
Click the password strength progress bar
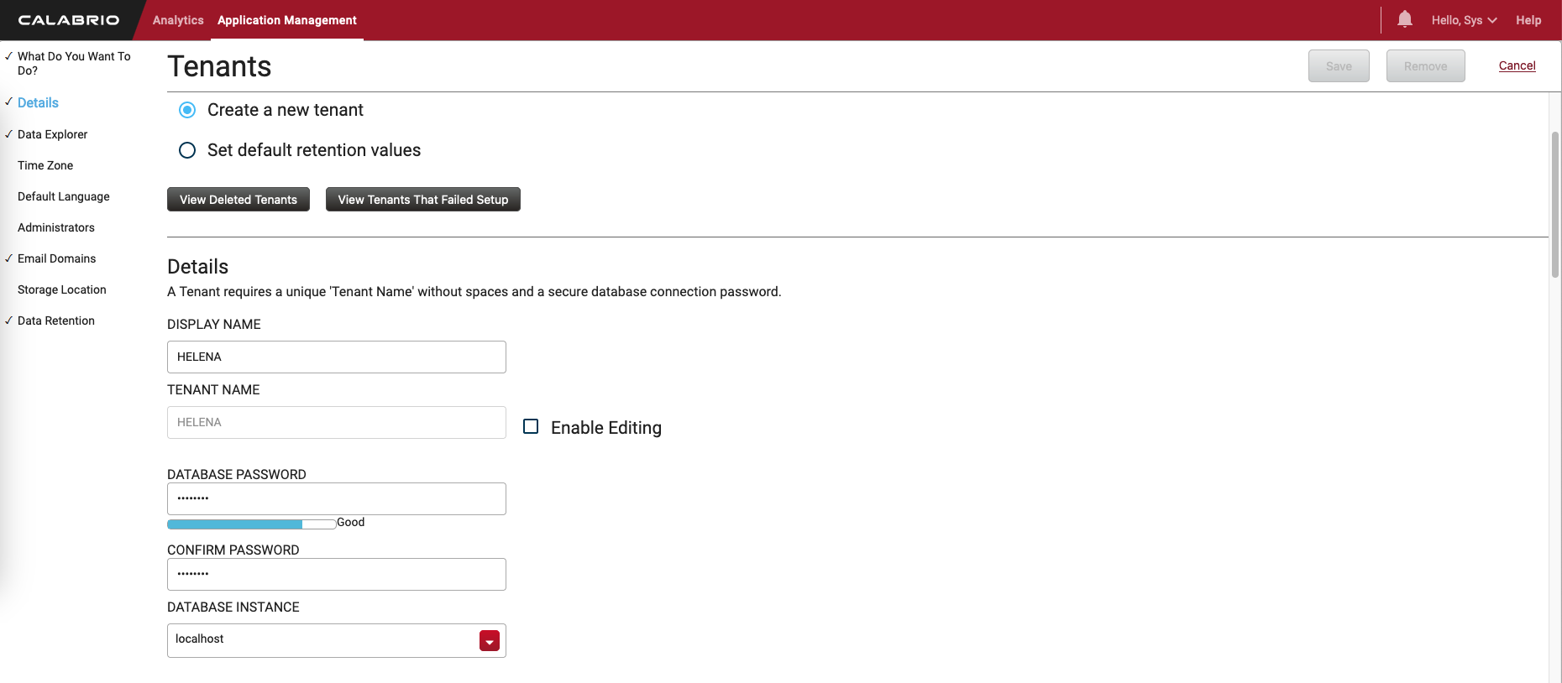[x=251, y=524]
